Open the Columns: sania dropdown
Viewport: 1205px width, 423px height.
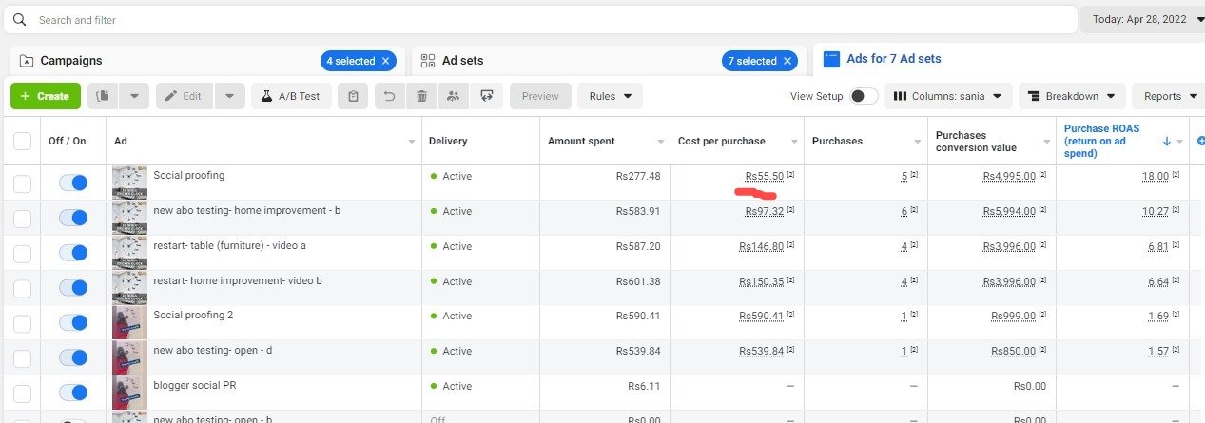pos(947,96)
